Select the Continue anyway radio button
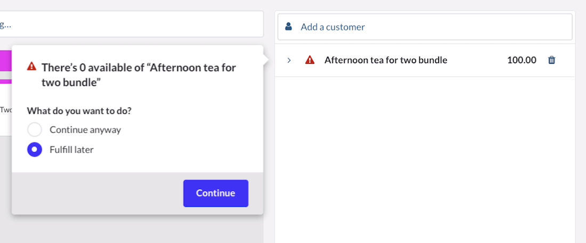Viewport: 586px width, 243px height. point(35,130)
